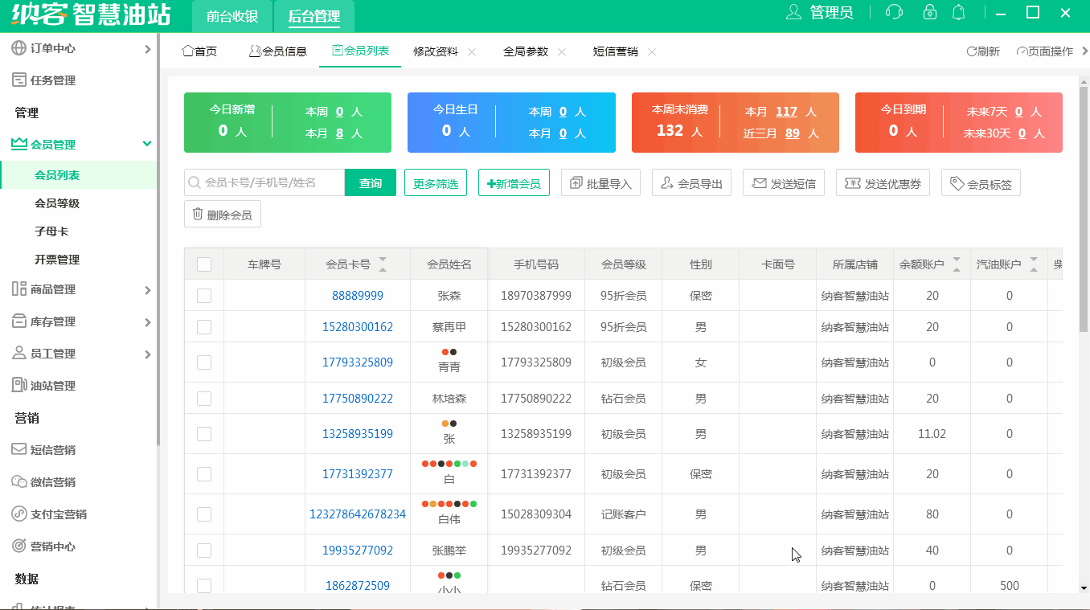Select the checkbox for member 林培森
1090x610 pixels.
(204, 399)
